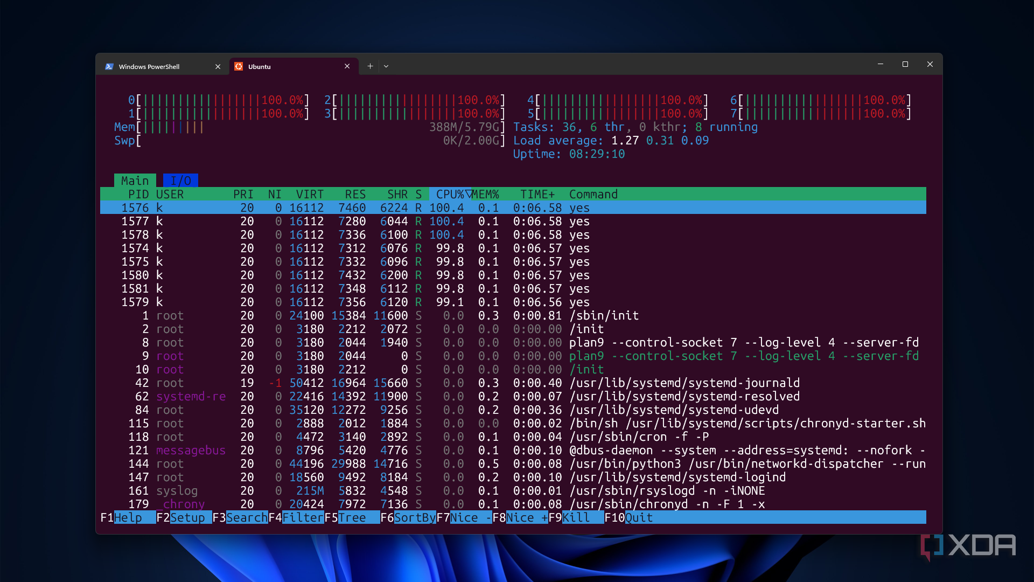Select the process row with PID 1574
The width and height of the screenshot is (1034, 582).
click(513, 248)
